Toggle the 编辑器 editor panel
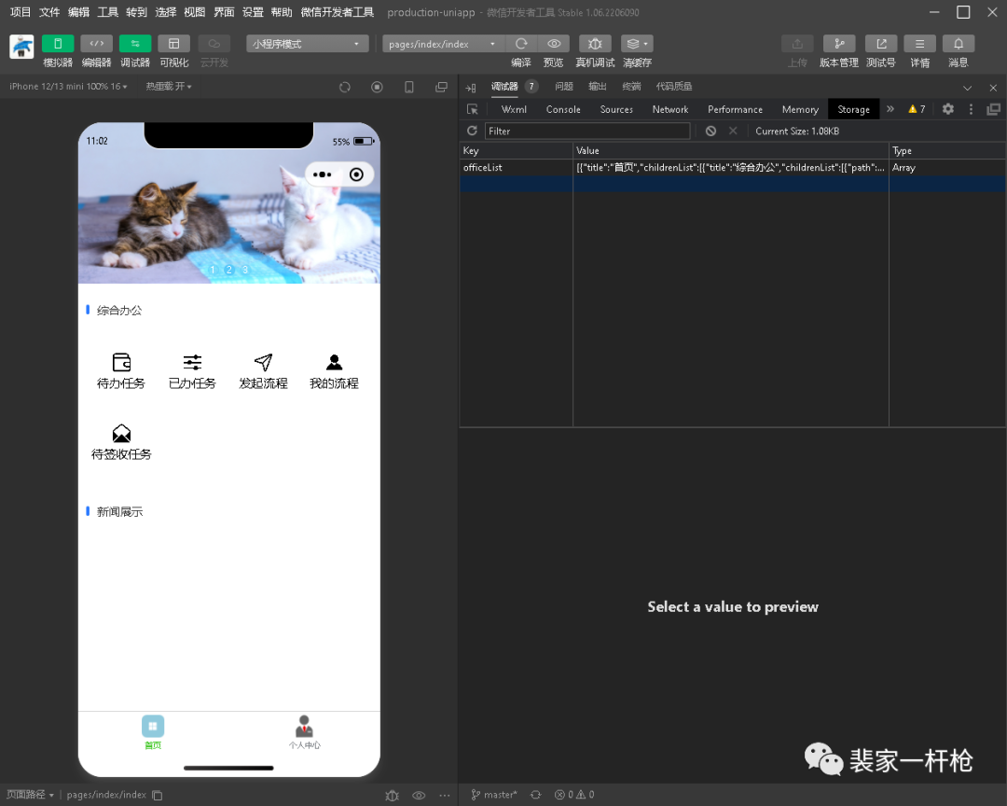This screenshot has height=806, width=1007. pos(96,44)
